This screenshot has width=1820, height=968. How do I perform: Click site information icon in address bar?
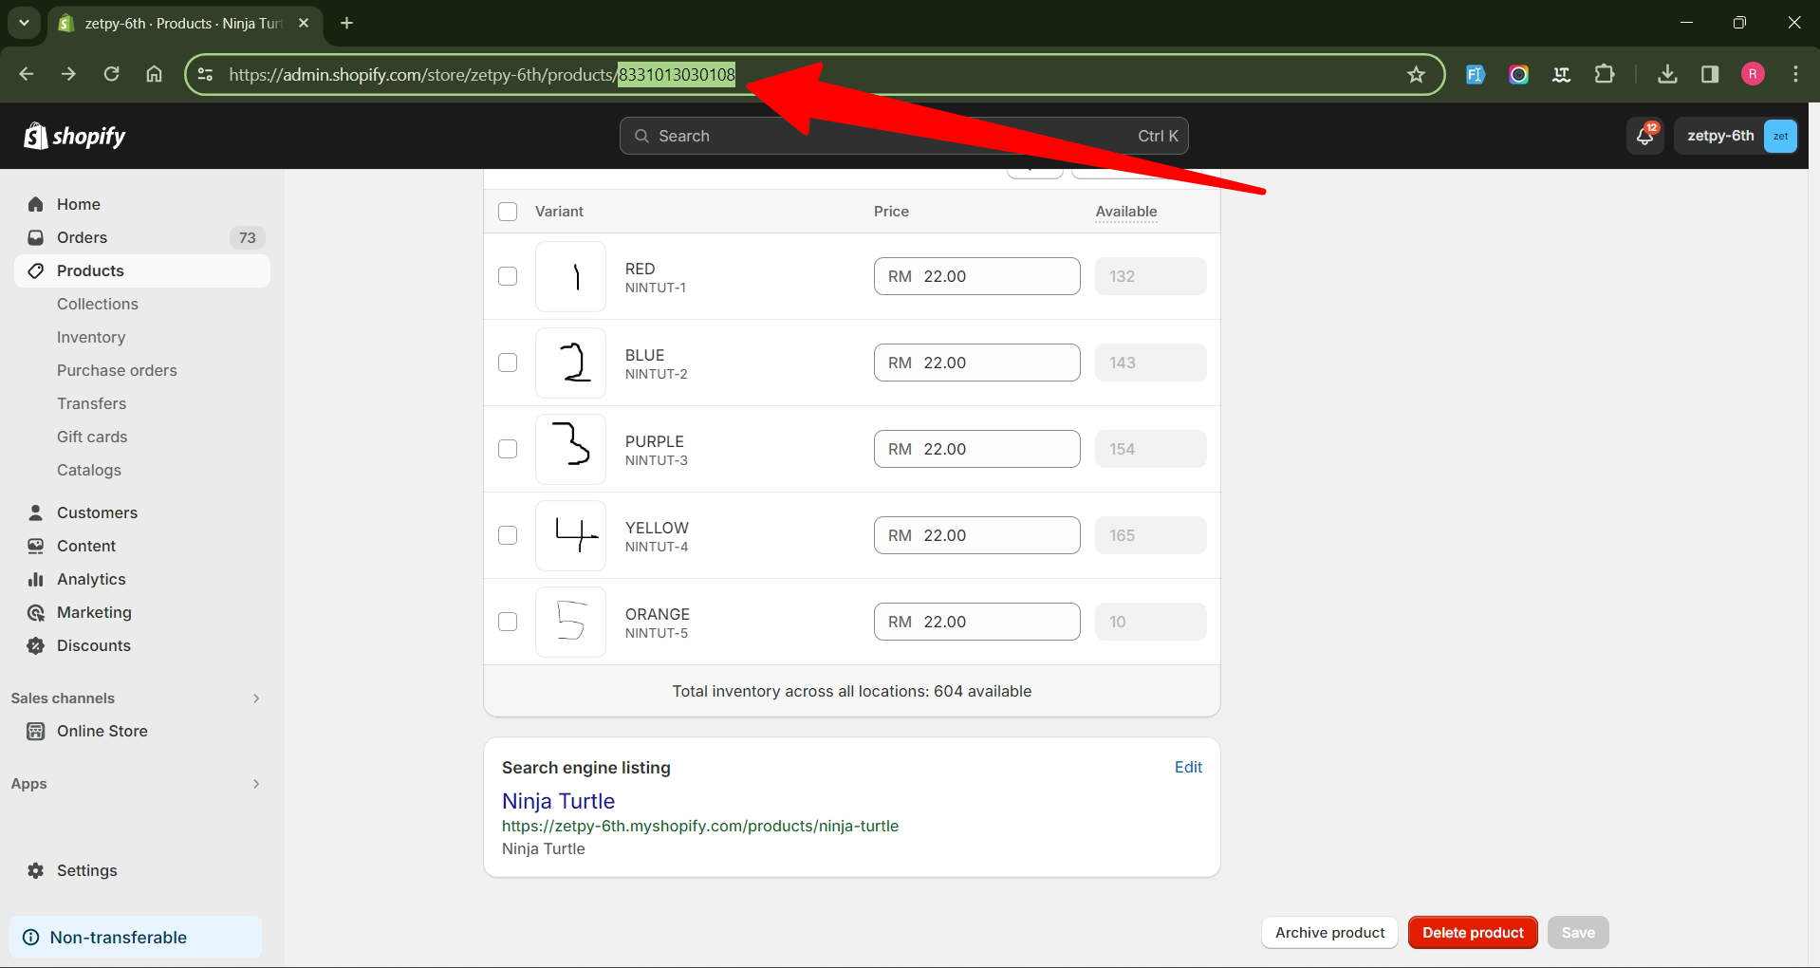(205, 74)
